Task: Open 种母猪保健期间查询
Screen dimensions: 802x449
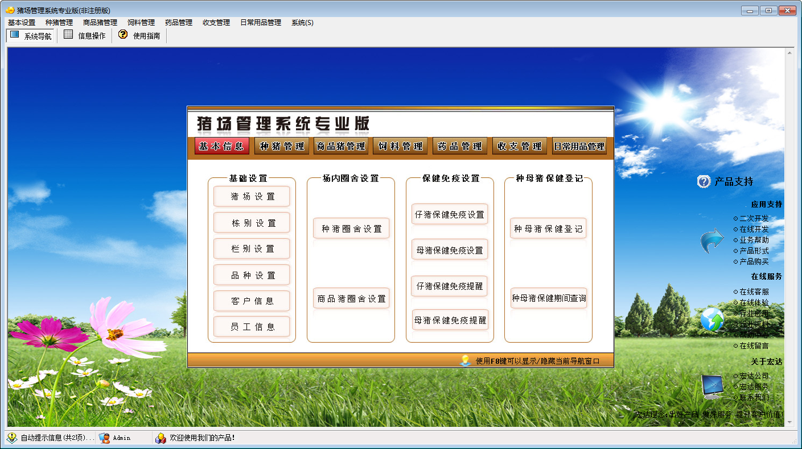Action: coord(549,298)
